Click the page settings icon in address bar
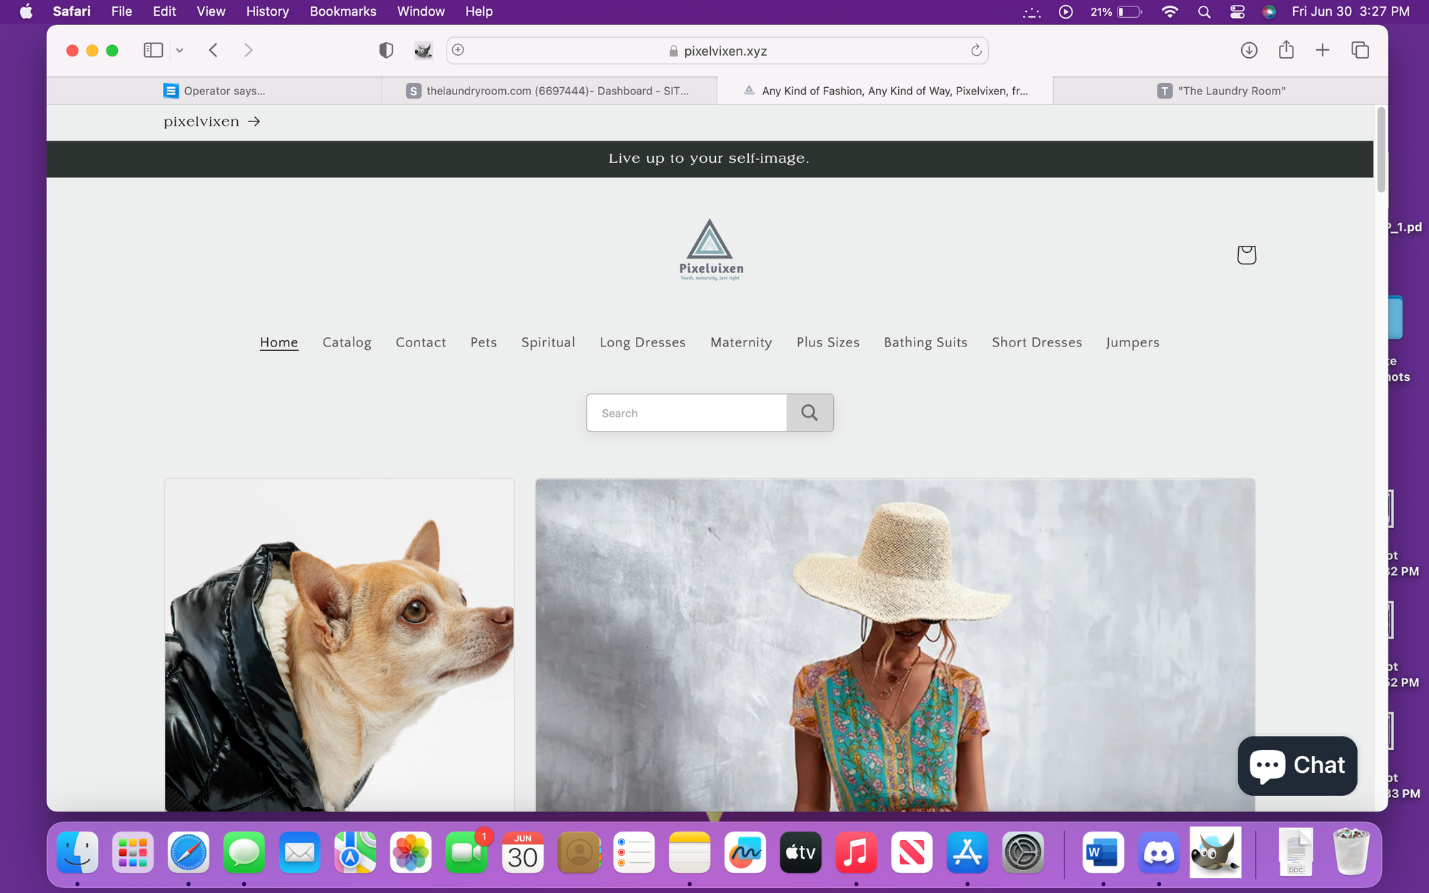Screen dimensions: 1429x893 458,49
